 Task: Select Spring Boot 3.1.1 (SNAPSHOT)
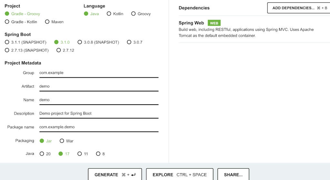tap(25, 42)
